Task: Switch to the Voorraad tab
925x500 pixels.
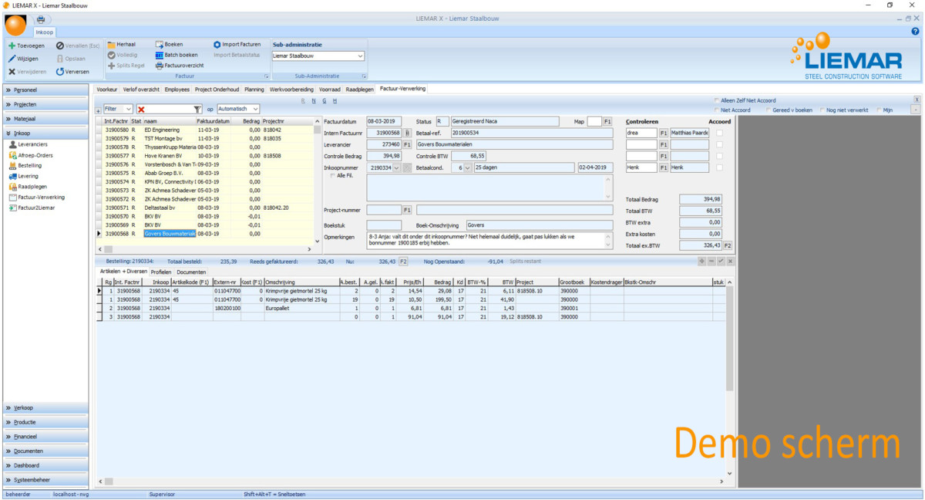Action: coord(329,90)
